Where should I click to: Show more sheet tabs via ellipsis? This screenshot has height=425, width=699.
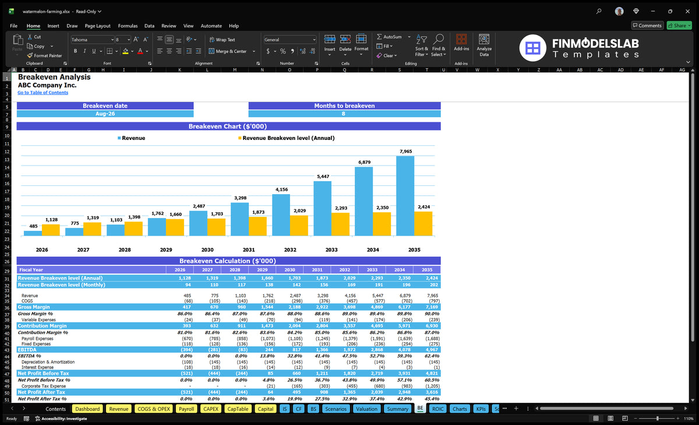[x=504, y=409]
